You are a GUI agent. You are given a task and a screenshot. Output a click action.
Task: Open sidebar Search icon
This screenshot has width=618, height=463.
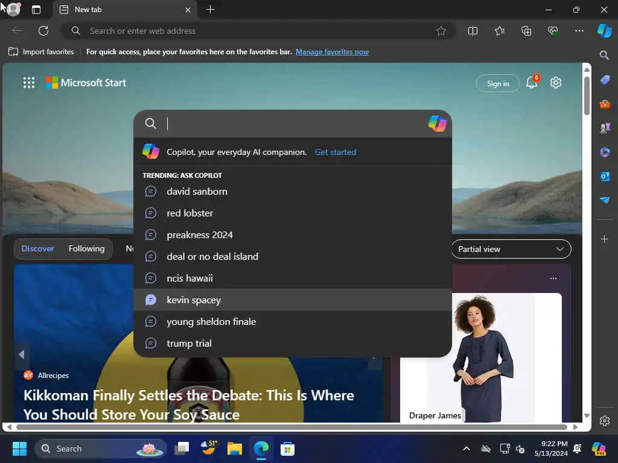coord(604,55)
